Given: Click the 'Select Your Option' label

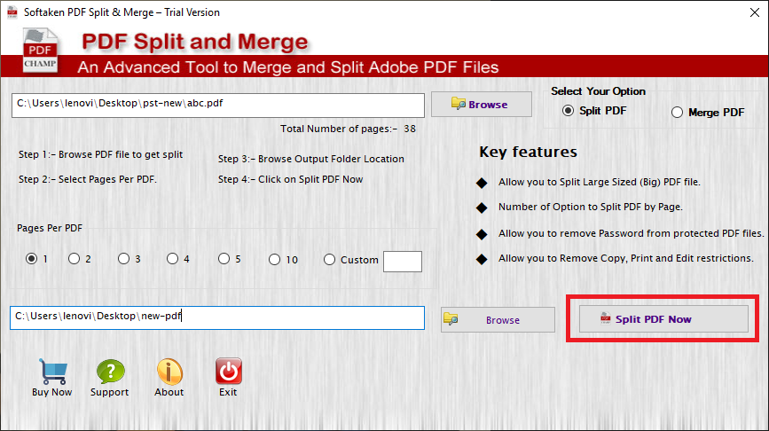Looking at the screenshot, I should pos(598,91).
